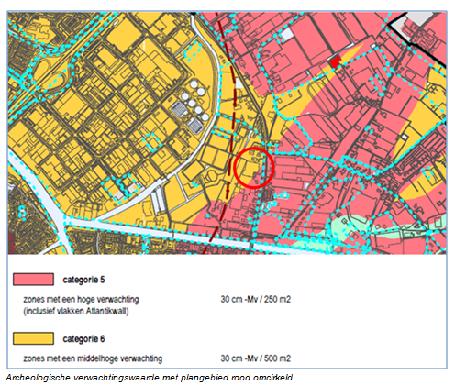Select the 'categorie 6' legend label
455x386 pixels.
83,339
